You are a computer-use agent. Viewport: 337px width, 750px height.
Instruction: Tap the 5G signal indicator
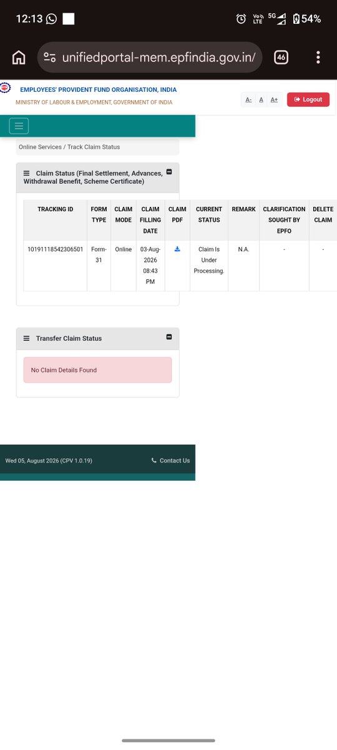coord(277,19)
